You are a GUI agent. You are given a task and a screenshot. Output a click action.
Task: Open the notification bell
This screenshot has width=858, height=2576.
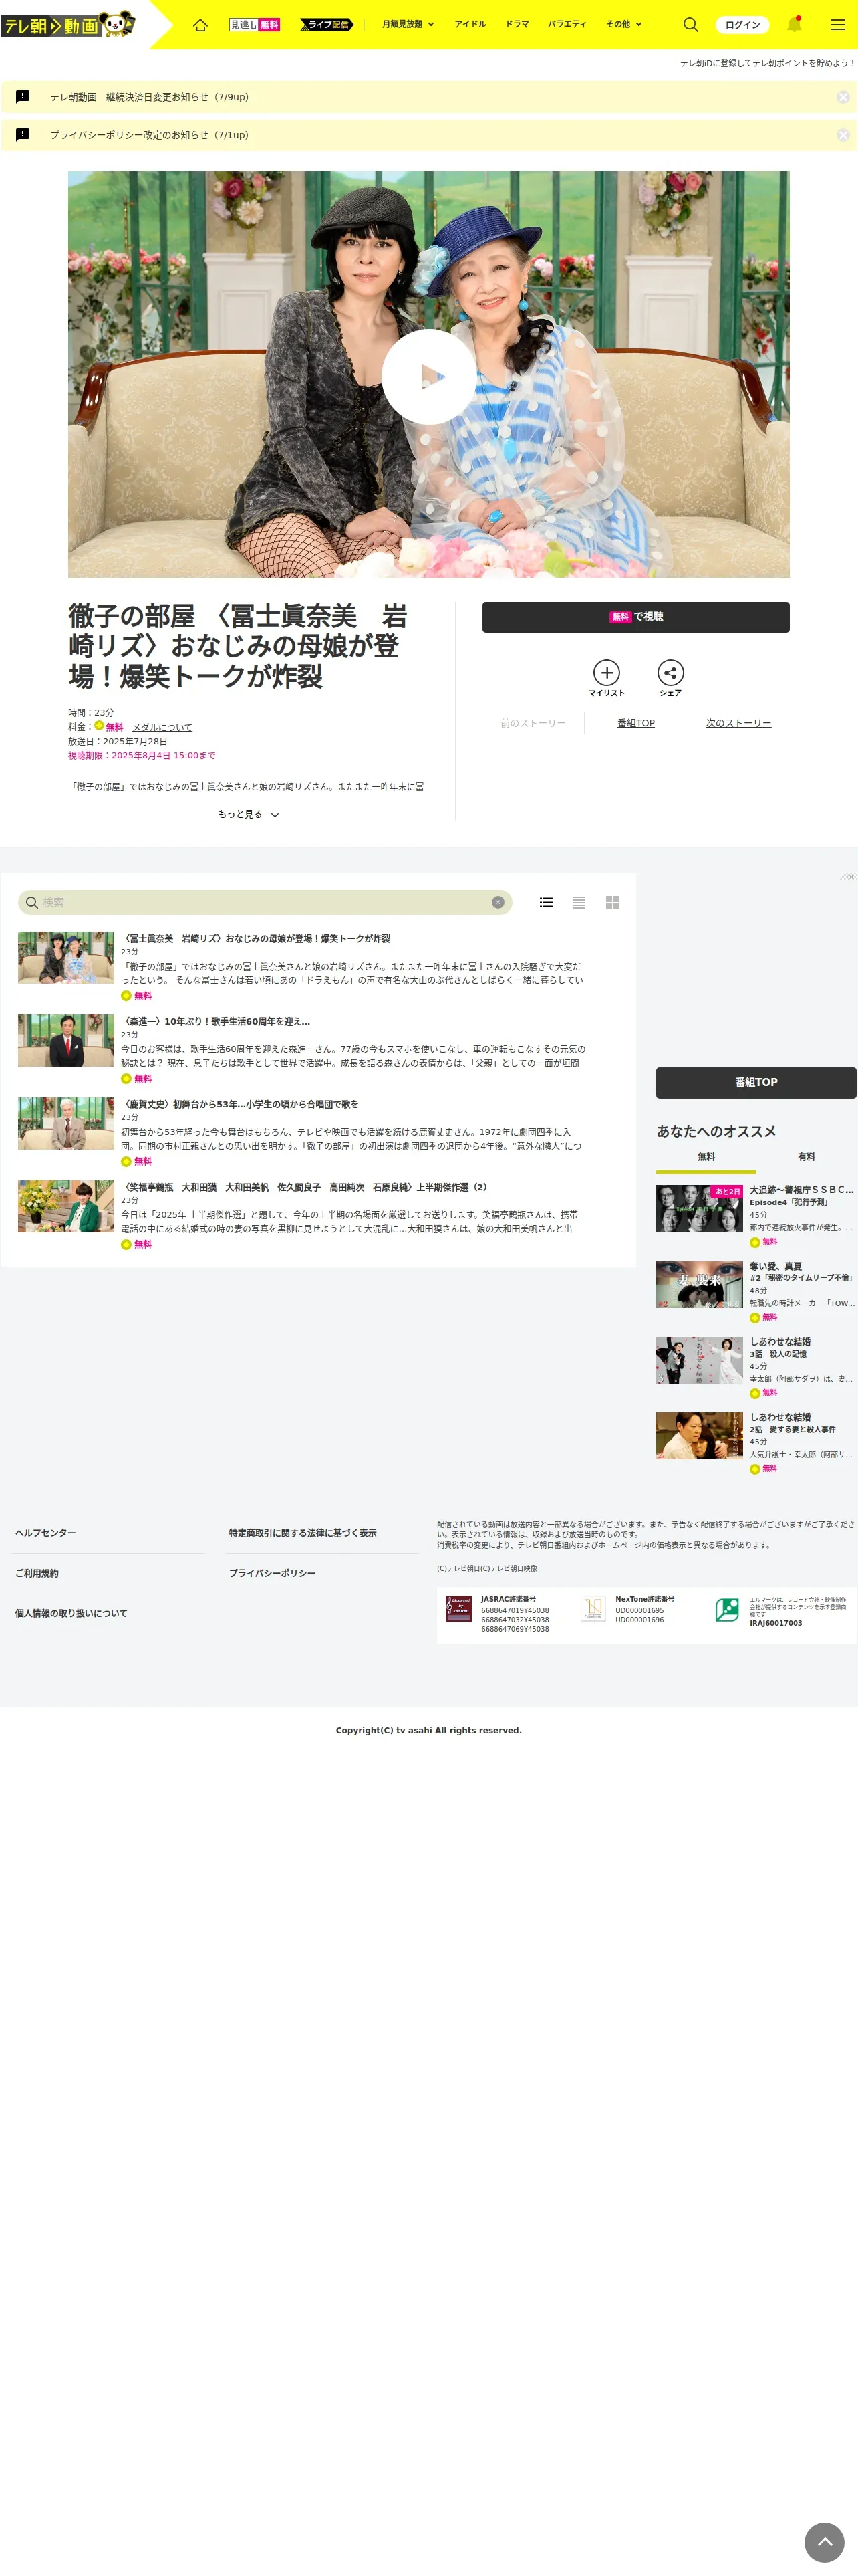794,25
